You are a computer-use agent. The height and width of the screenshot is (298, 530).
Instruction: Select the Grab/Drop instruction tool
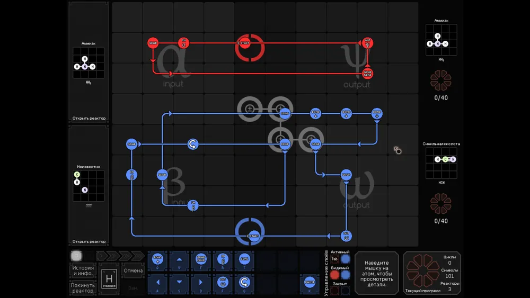click(x=201, y=259)
